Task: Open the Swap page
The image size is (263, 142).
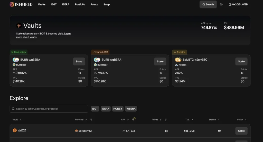Action: coord(107,4)
